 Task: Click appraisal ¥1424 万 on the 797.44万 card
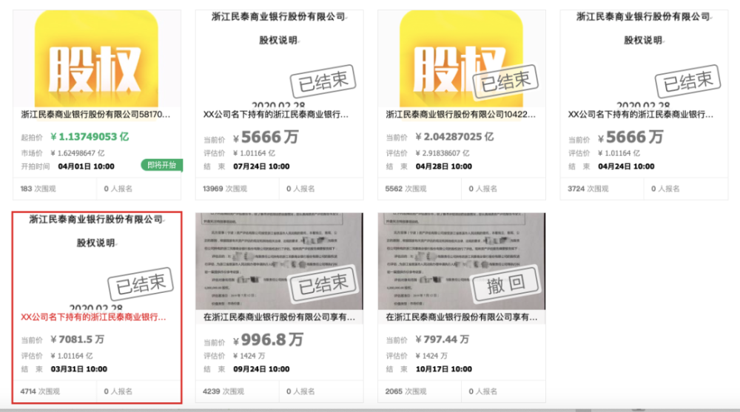431,356
